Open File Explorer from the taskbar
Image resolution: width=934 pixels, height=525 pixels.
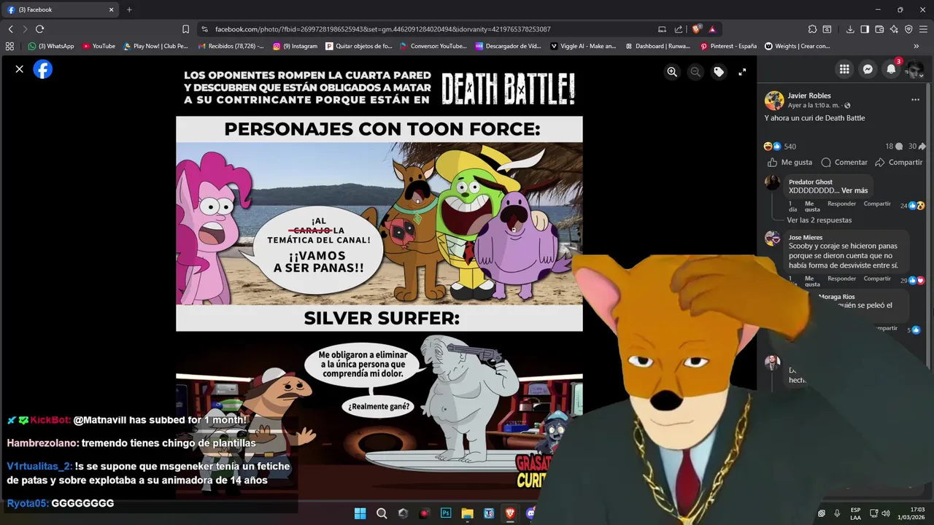click(x=467, y=513)
